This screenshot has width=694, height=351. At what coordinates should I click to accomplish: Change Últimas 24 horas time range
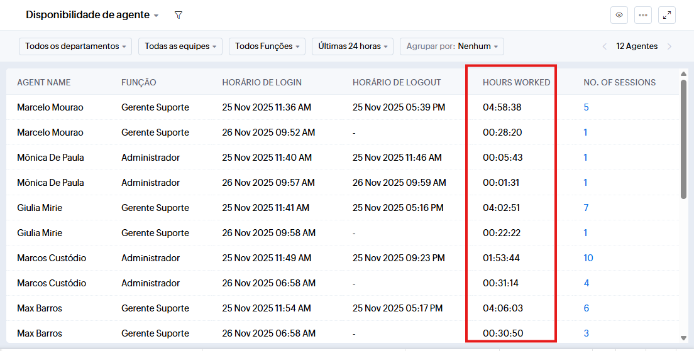pos(353,46)
